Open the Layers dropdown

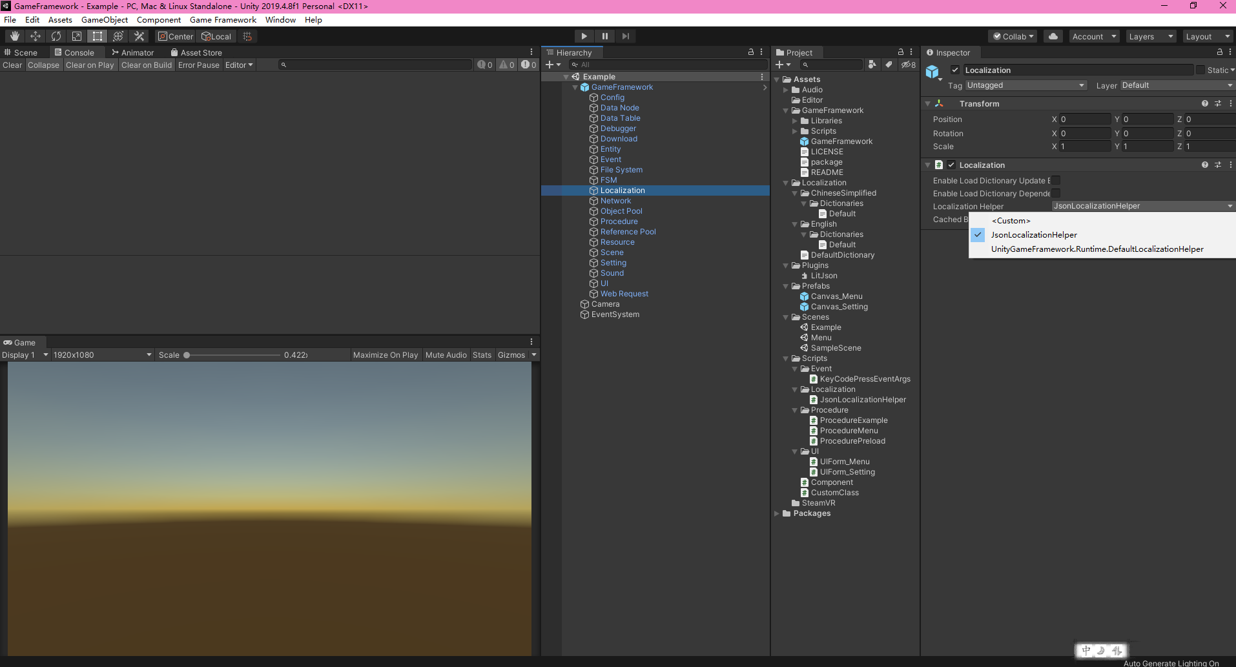point(1150,36)
